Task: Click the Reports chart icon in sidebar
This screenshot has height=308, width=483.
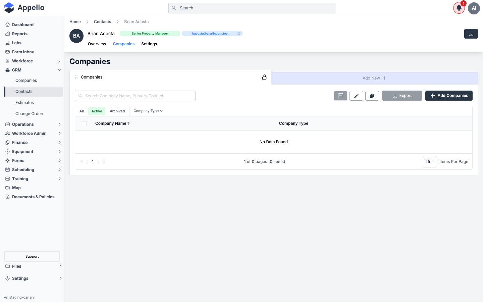Action: point(7,34)
